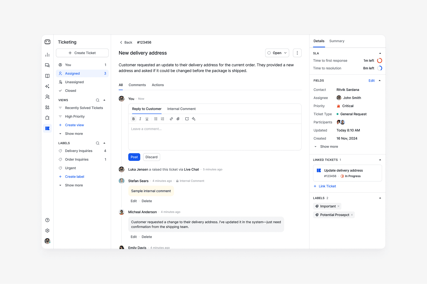Collapse the Linked Tickets section

pos(380,160)
